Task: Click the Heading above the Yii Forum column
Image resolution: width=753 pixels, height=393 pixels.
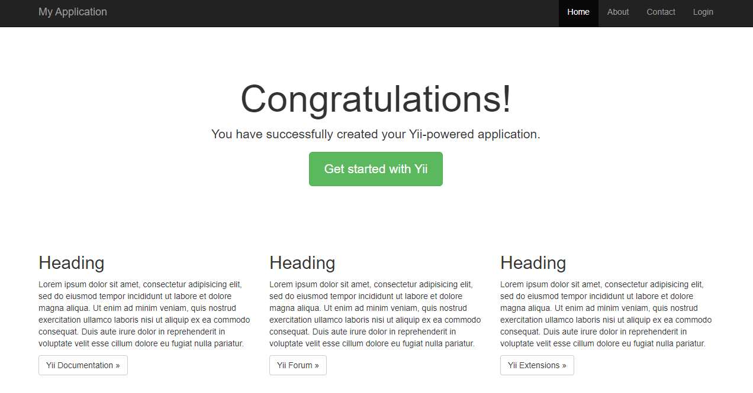Action: [302, 262]
